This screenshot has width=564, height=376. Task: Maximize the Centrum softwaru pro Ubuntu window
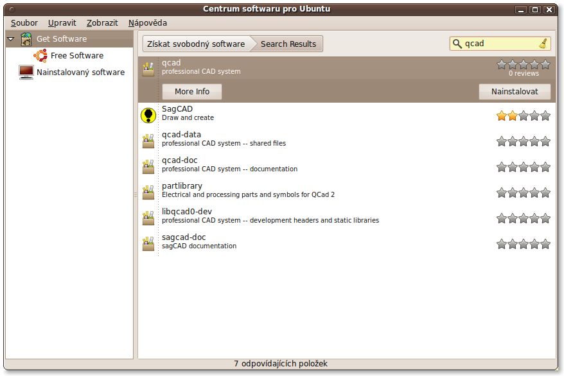click(535, 10)
